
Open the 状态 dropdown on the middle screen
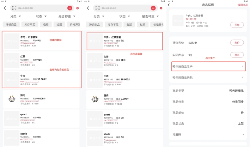coord(124,16)
